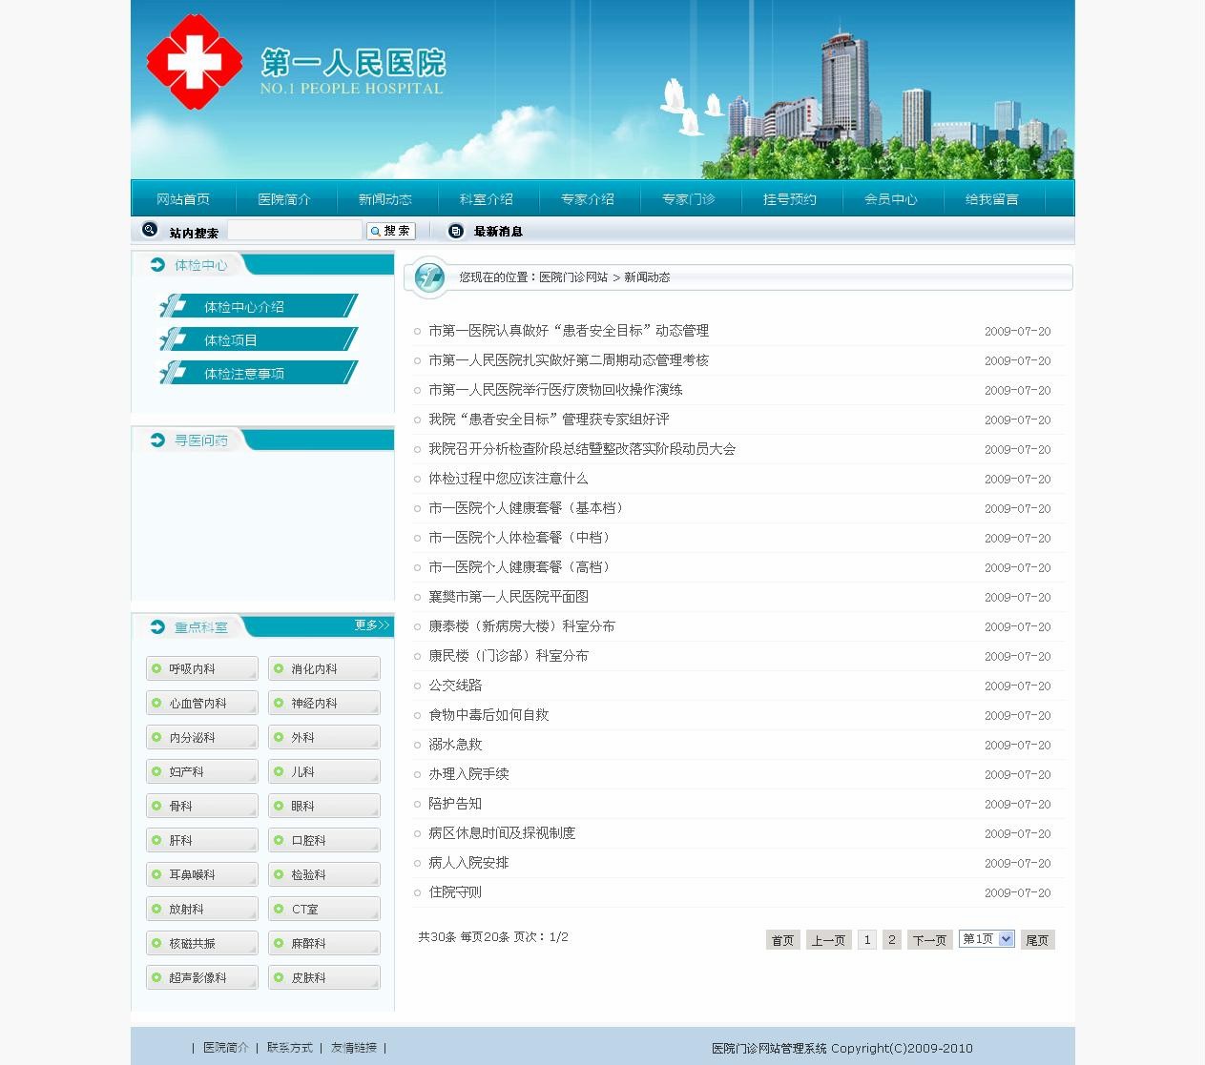Expand more departments via 更多>> link
Image resolution: width=1205 pixels, height=1065 pixels.
point(371,625)
